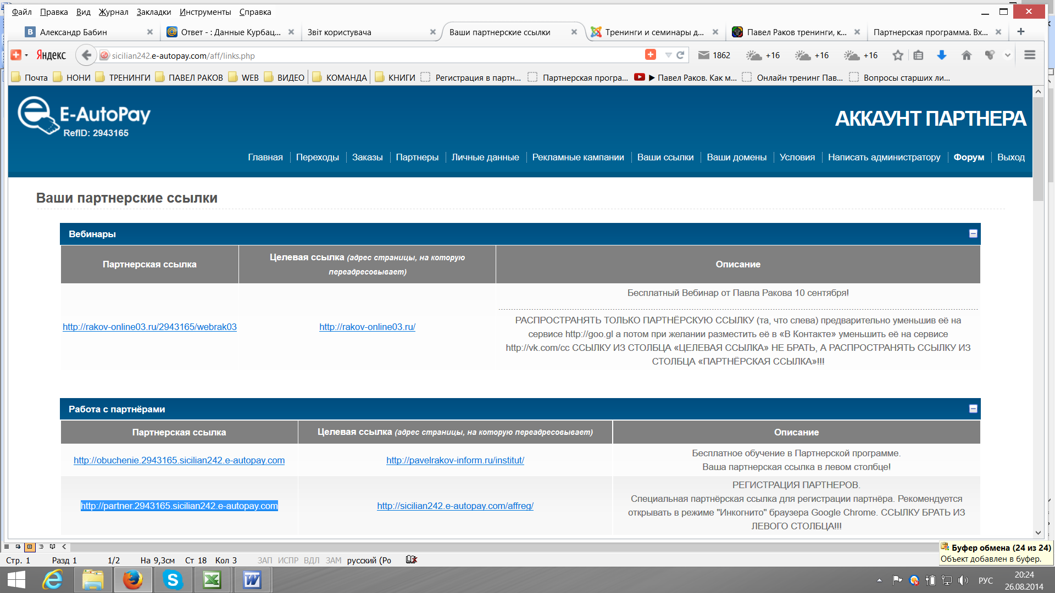Open URL history dropdown arrow
This screenshot has height=593, width=1055.
click(668, 55)
